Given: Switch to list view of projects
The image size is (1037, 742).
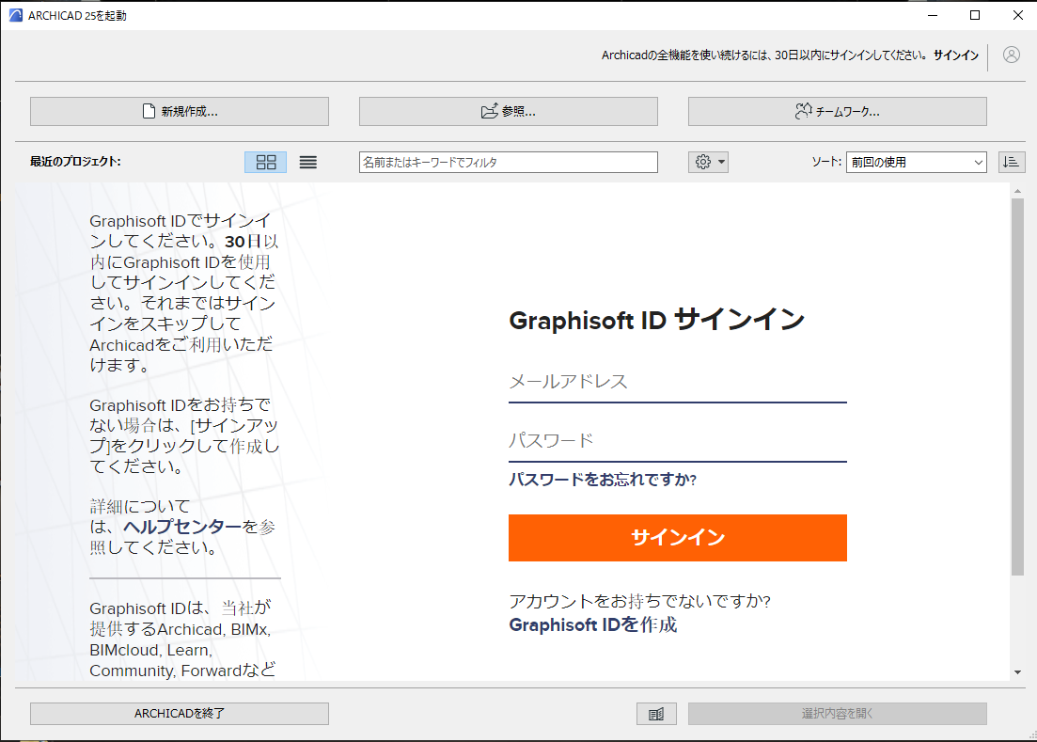Looking at the screenshot, I should pyautogui.click(x=307, y=162).
